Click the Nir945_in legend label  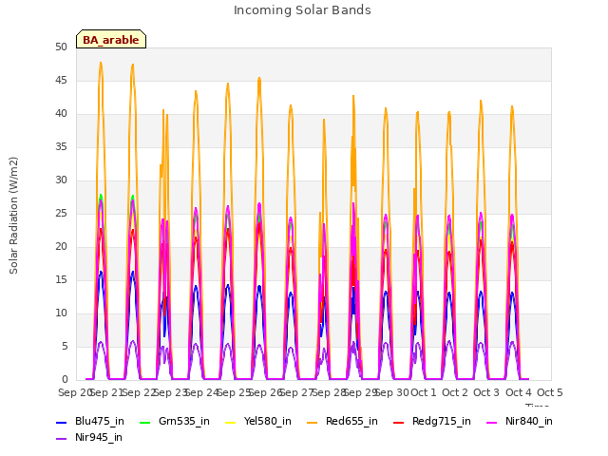(99, 438)
